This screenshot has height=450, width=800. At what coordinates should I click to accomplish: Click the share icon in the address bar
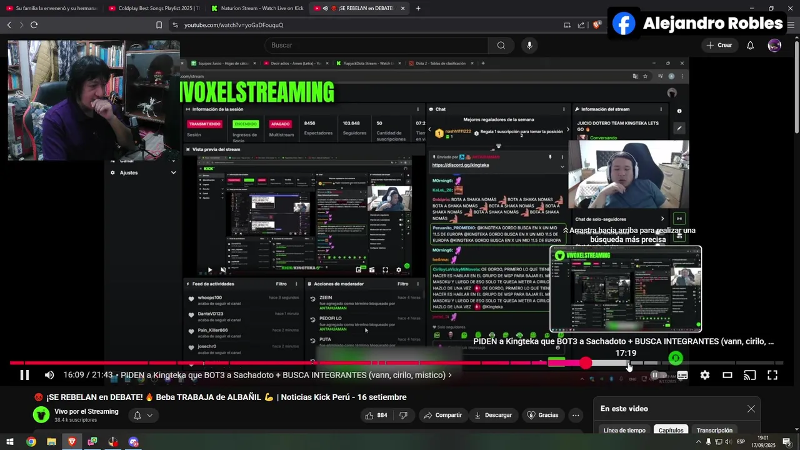pyautogui.click(x=581, y=25)
